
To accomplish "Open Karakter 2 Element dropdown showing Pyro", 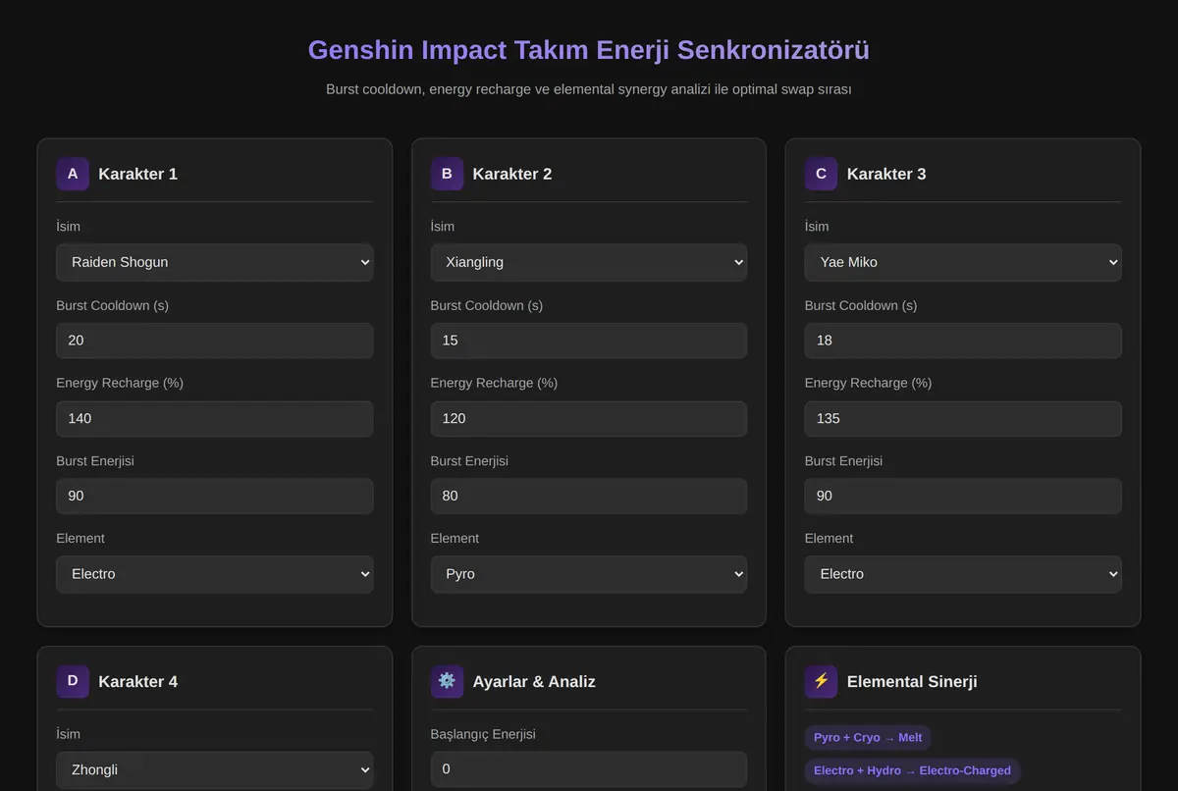I will (x=589, y=574).
